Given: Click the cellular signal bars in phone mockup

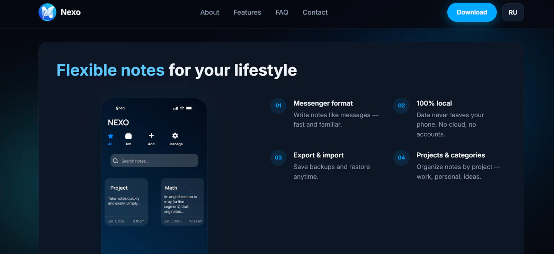Looking at the screenshot, I should click(176, 108).
